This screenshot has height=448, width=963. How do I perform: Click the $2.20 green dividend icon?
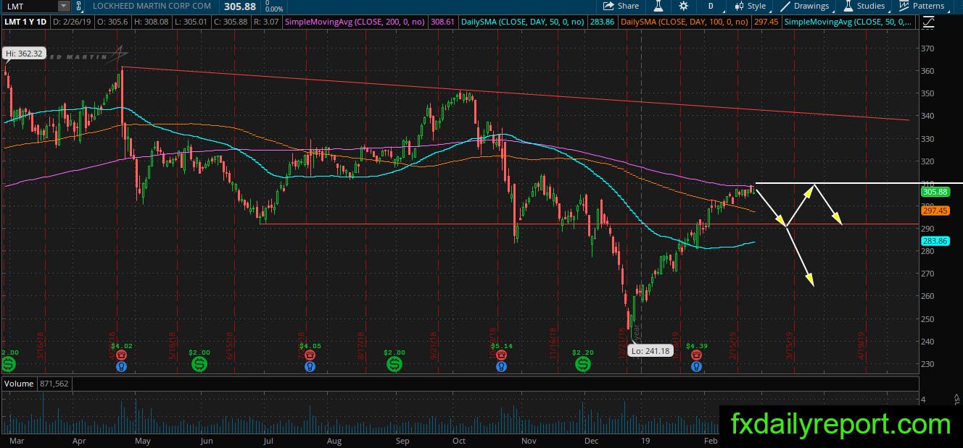click(x=583, y=364)
